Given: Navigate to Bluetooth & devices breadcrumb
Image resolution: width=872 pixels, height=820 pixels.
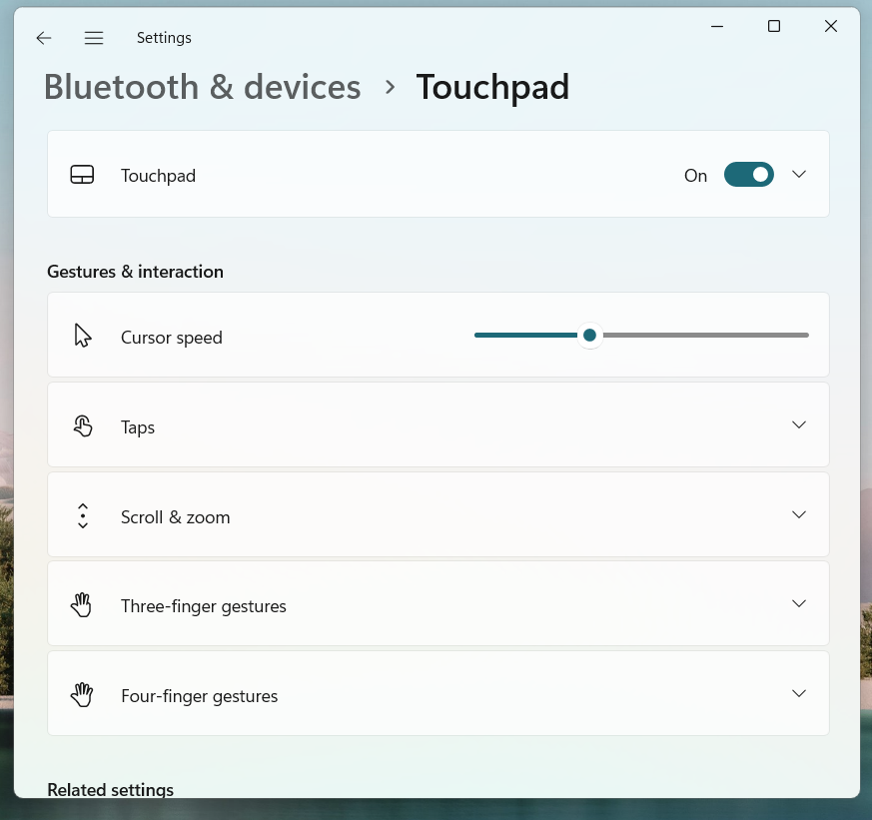Looking at the screenshot, I should [202, 87].
